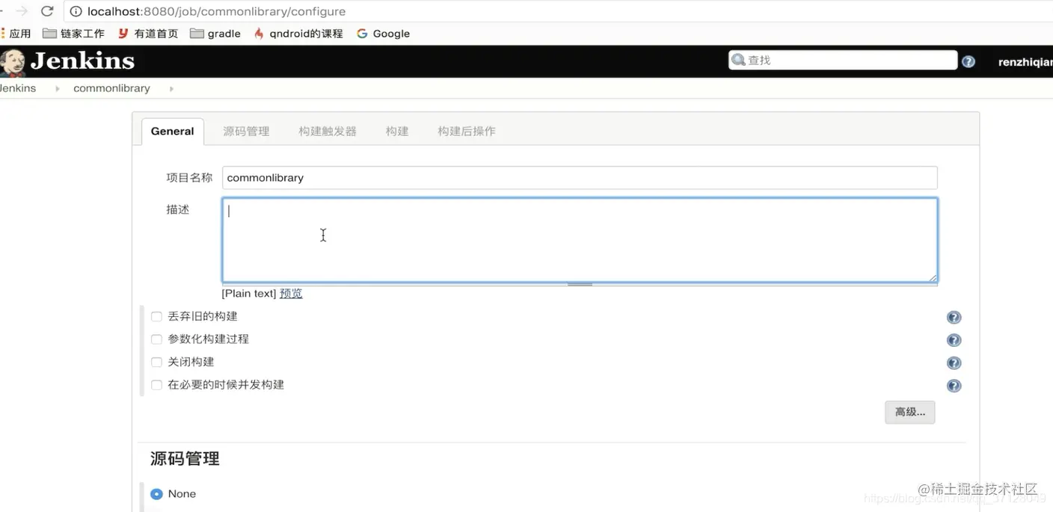
Task: Click the Jenkins butler logo icon
Action: [x=12, y=62]
